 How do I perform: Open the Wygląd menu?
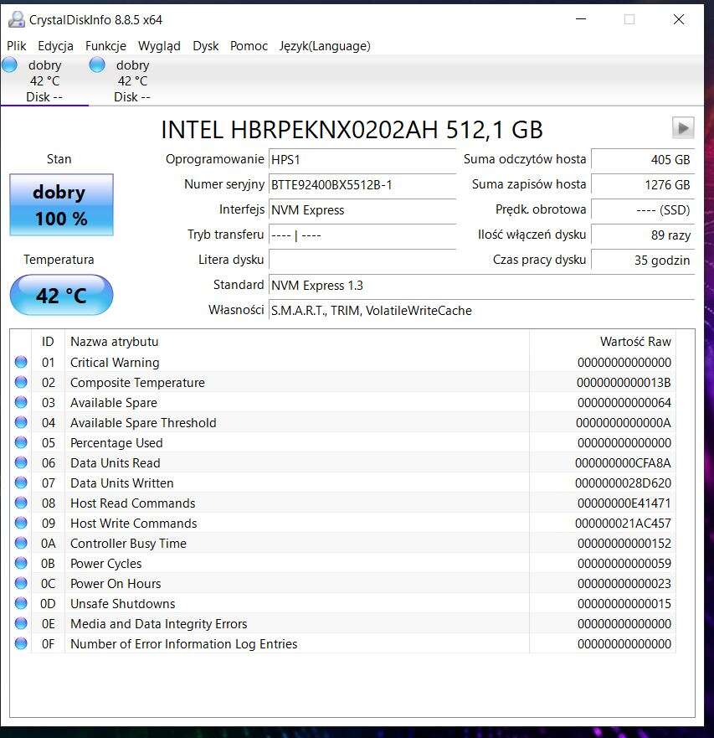[x=159, y=46]
